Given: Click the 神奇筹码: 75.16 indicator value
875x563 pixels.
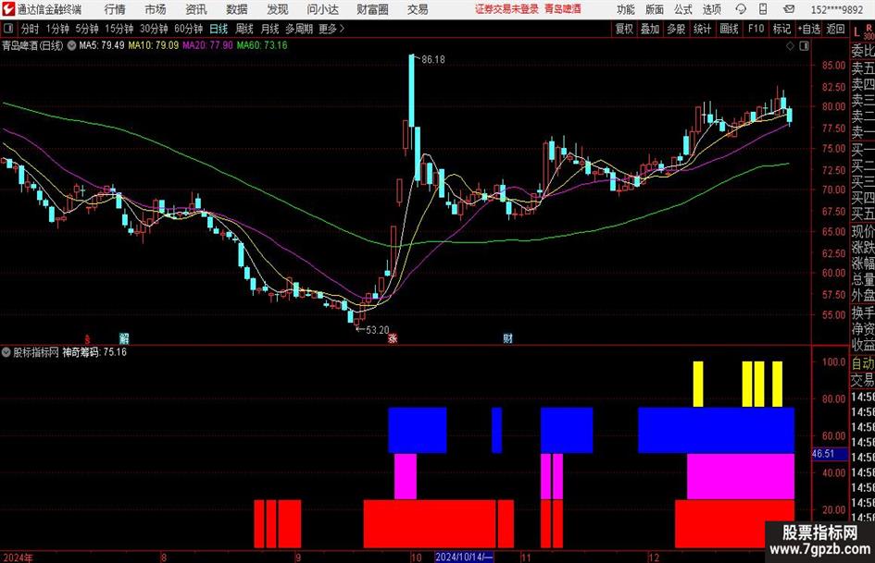Looking at the screenshot, I should point(94,352).
